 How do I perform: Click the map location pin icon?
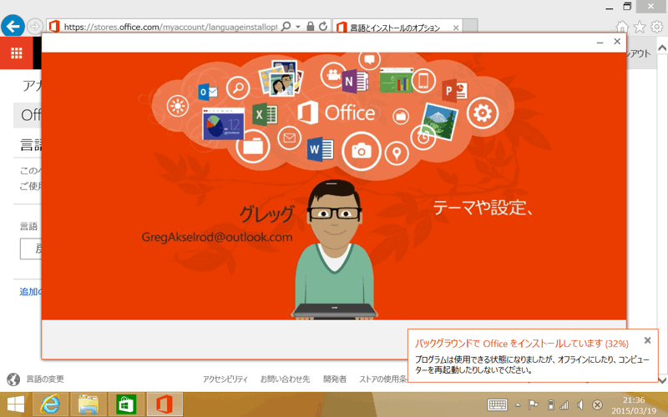coord(397,153)
